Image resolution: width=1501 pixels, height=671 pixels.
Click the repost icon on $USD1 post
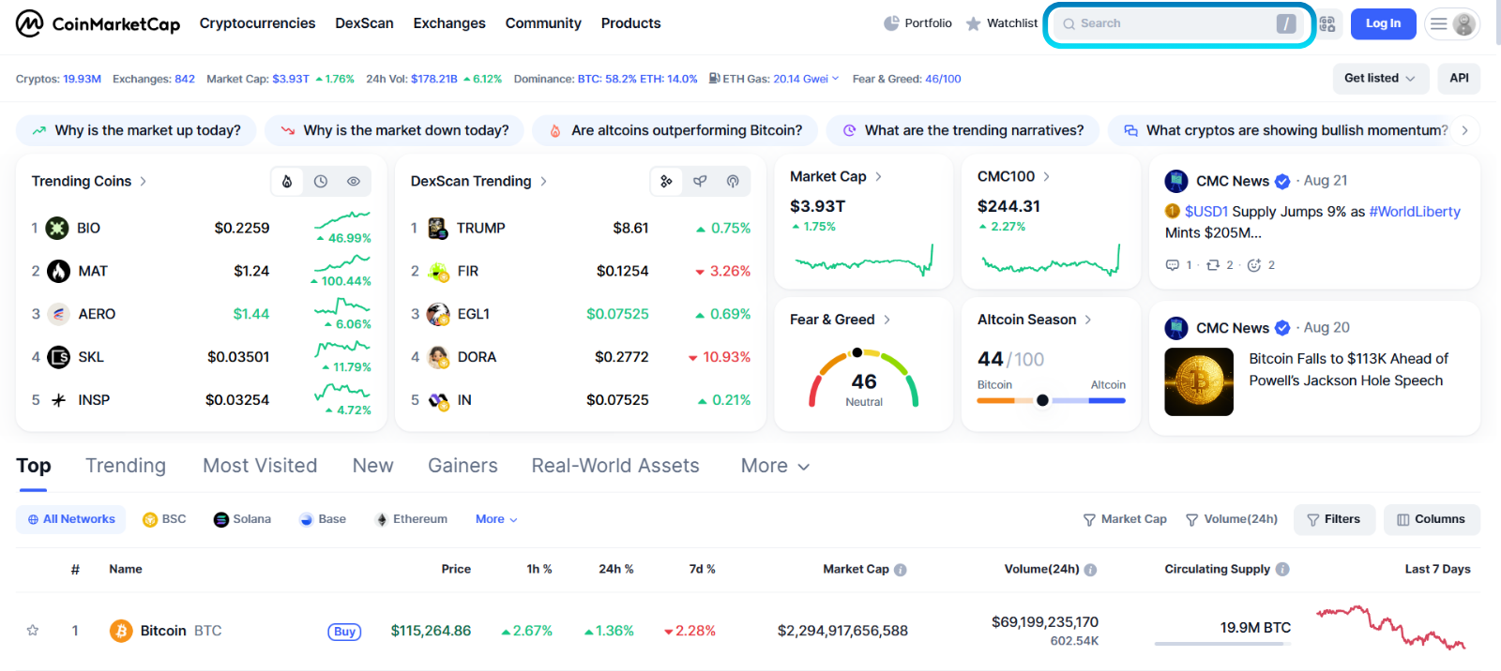(1213, 265)
